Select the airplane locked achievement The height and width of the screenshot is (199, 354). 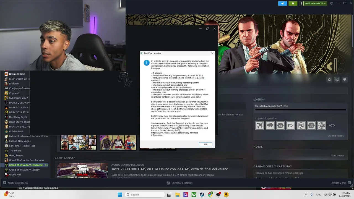pos(260,125)
